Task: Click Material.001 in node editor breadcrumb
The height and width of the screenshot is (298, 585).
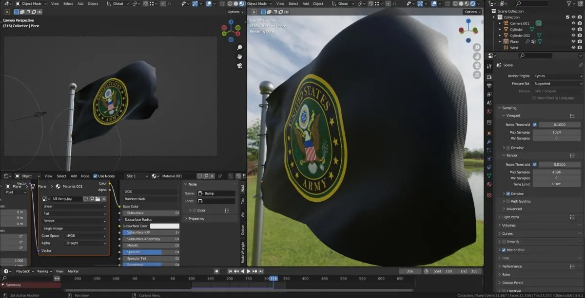Action: click(73, 186)
